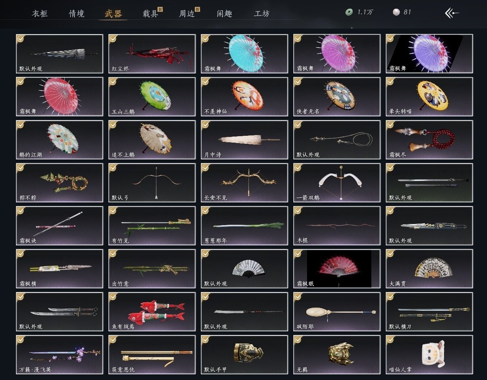This screenshot has height=380, width=487.
Task: Select the 大满贯 mahjong fan skin
Action: point(429,269)
